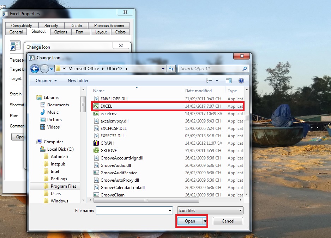Switch to Security tab in Excel Properties
This screenshot has width=331, height=238.
(x=51, y=25)
